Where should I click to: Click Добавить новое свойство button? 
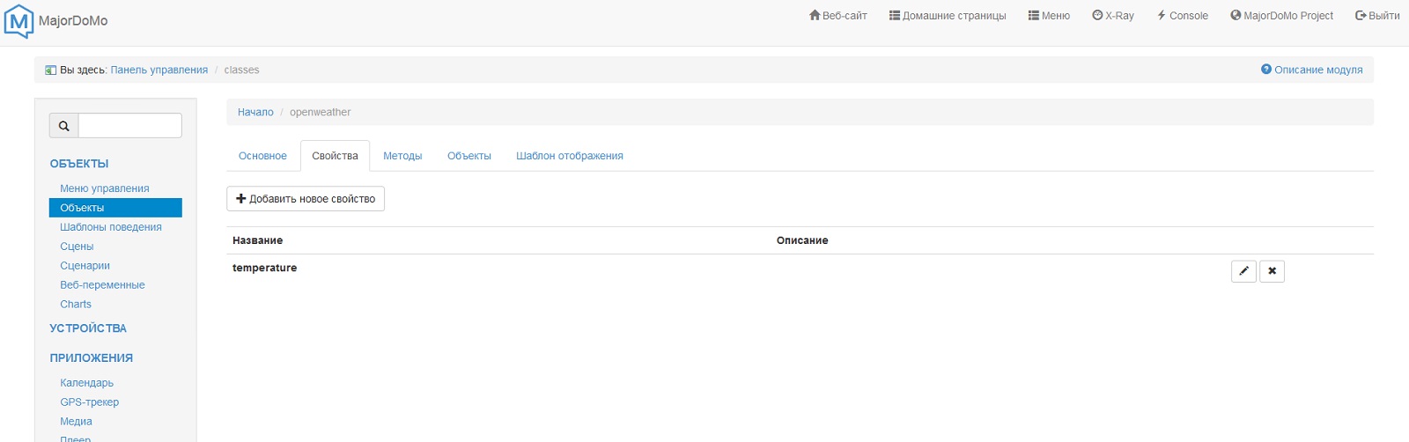point(306,199)
